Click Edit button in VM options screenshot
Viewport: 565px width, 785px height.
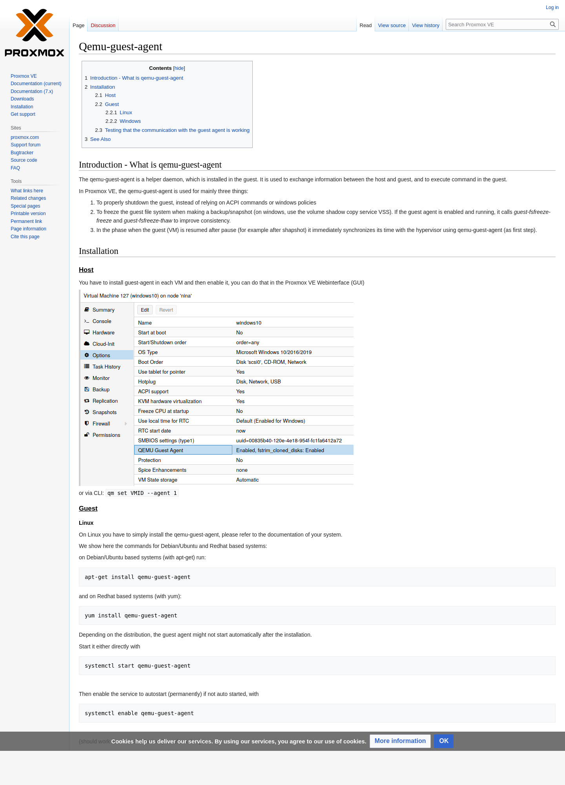pos(145,310)
